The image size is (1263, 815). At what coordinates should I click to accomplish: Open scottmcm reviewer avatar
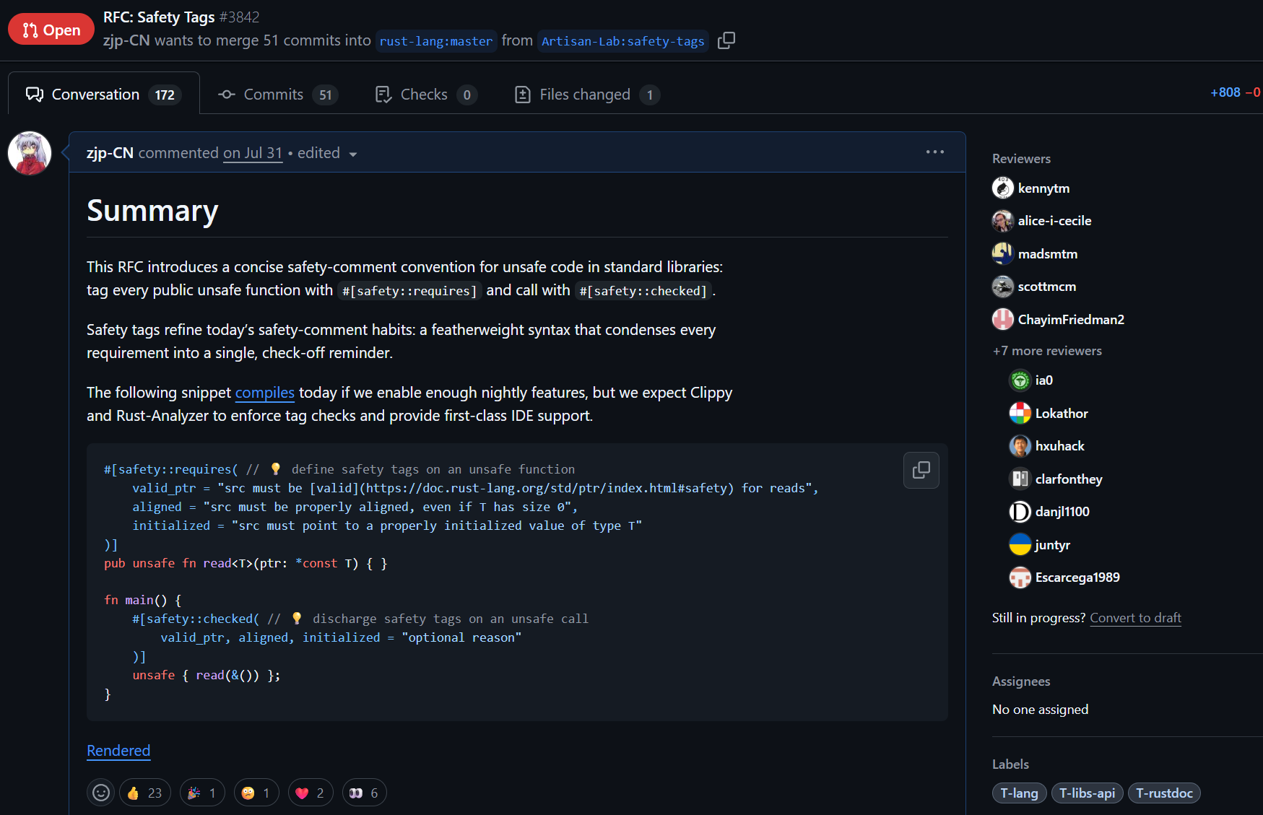(1002, 287)
